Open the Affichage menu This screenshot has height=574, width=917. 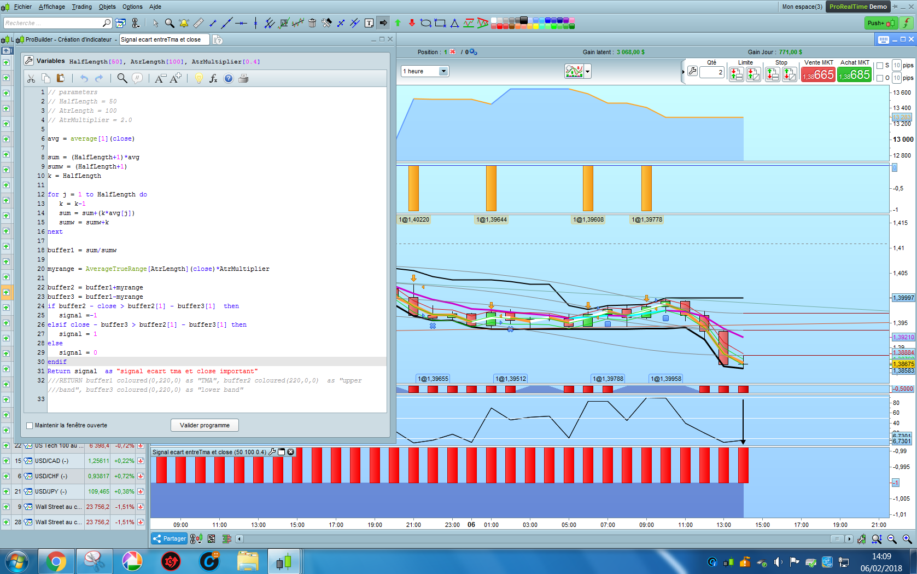(x=52, y=7)
